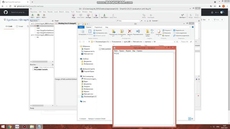This screenshot has width=230, height=129.
Task: Open the Справка menu in Notepad
Action: point(139,51)
